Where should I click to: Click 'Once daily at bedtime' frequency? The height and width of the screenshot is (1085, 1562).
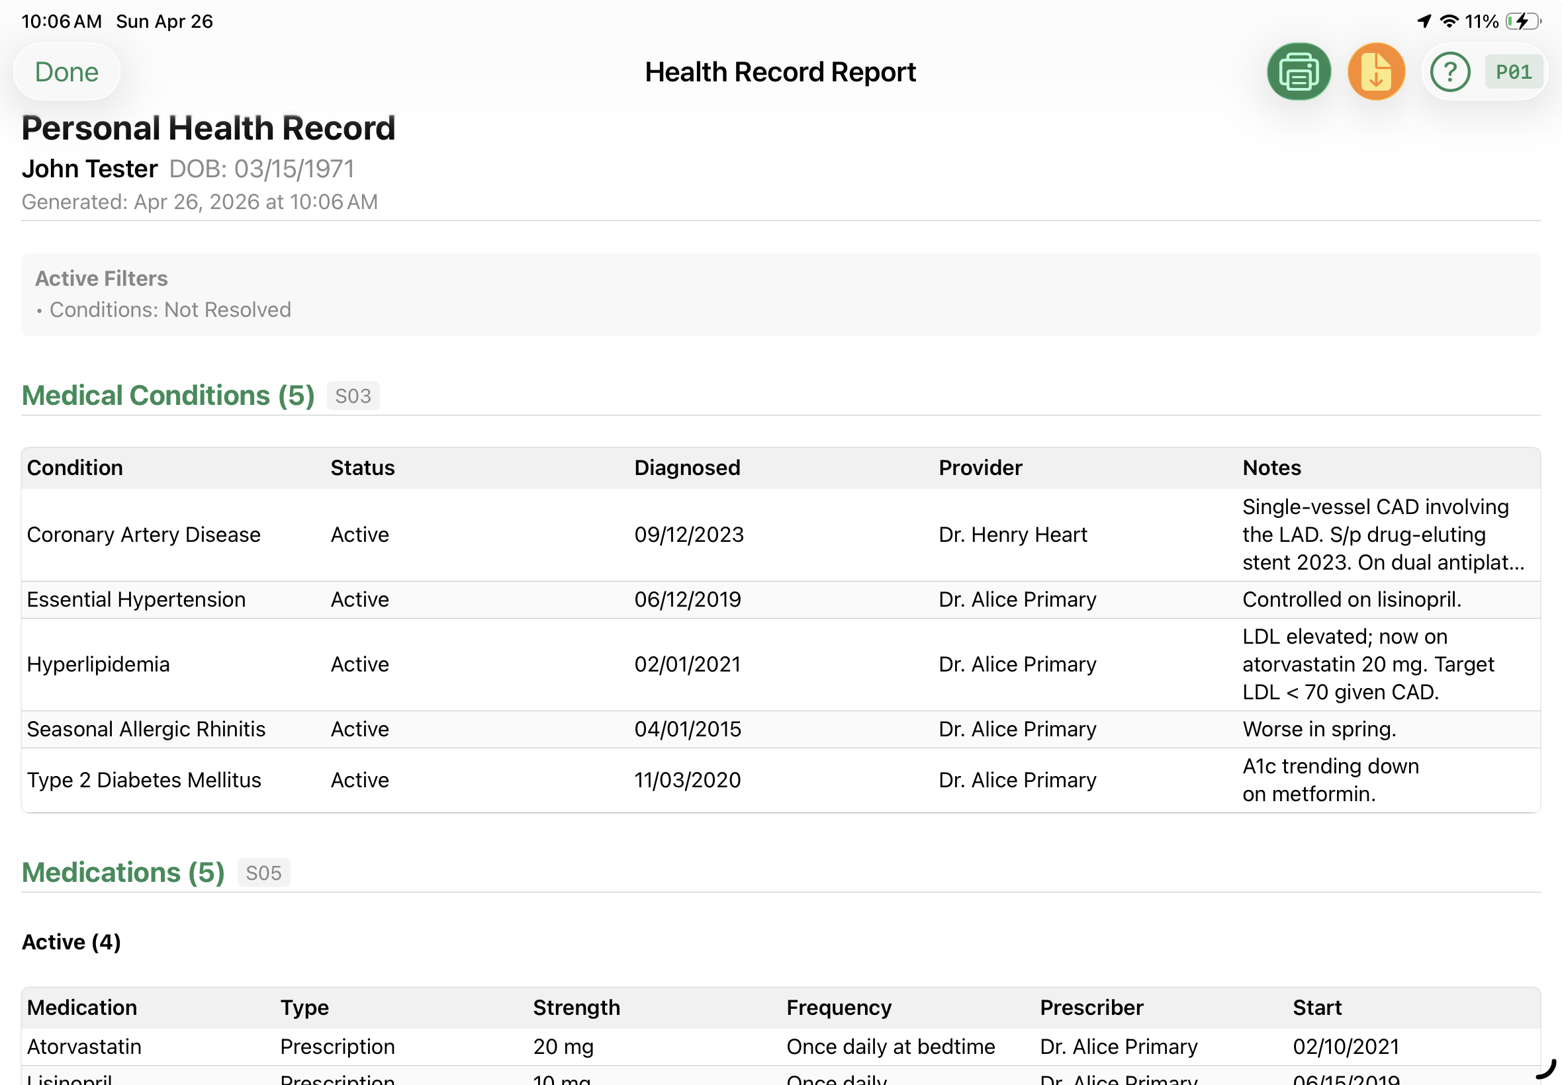pos(890,1045)
